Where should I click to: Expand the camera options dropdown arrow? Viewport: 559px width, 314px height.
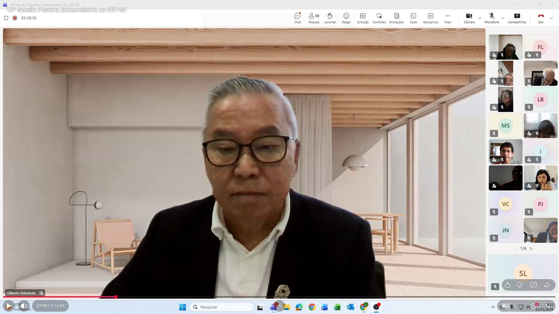pyautogui.click(x=480, y=18)
